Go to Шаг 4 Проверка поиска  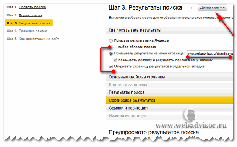[27, 31]
